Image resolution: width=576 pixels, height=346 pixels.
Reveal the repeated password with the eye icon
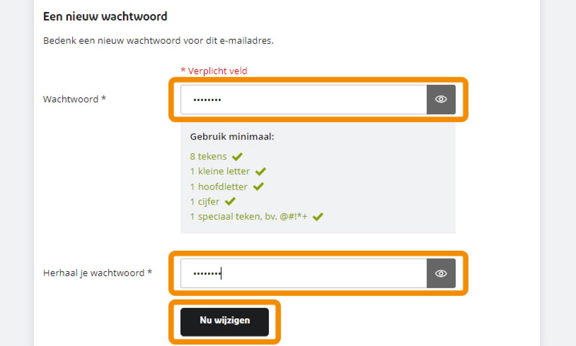441,274
